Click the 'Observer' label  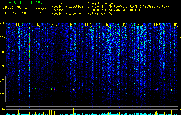pos(58,3)
